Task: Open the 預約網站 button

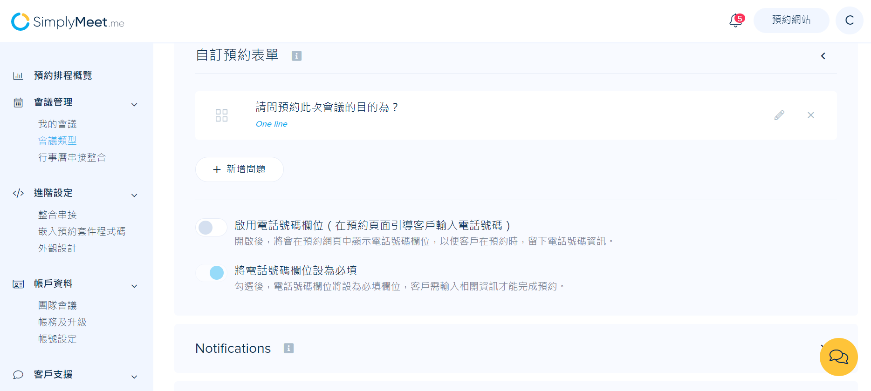Action: pyautogui.click(x=791, y=20)
